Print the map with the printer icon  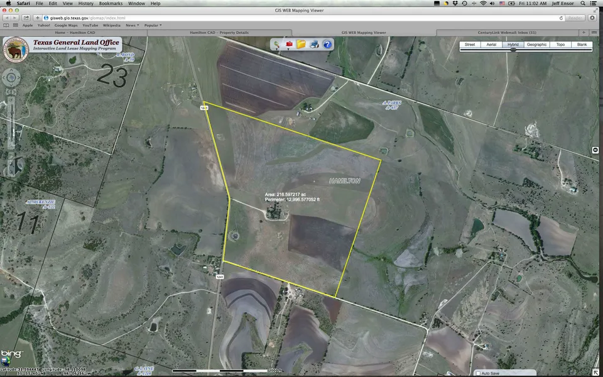pos(314,45)
